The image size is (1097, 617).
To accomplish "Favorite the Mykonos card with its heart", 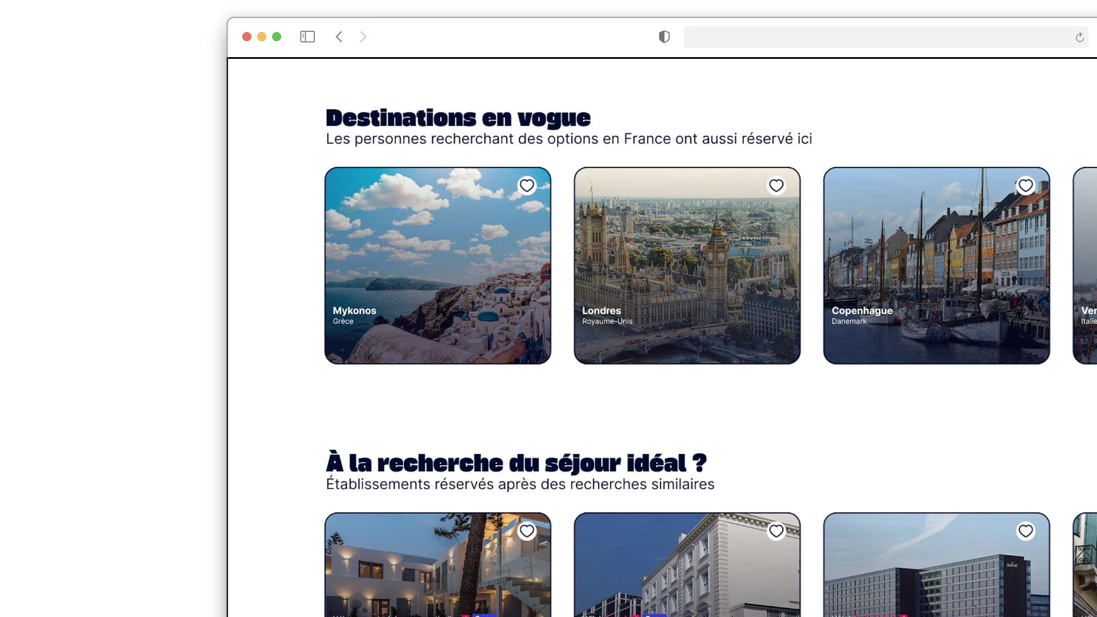I will click(527, 186).
